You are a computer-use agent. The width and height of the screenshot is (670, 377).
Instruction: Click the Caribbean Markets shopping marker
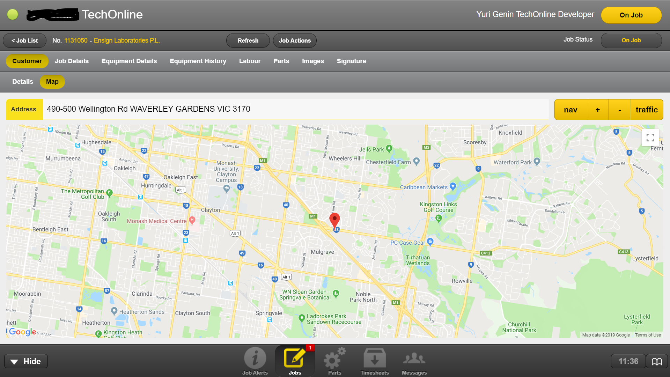[x=453, y=186]
